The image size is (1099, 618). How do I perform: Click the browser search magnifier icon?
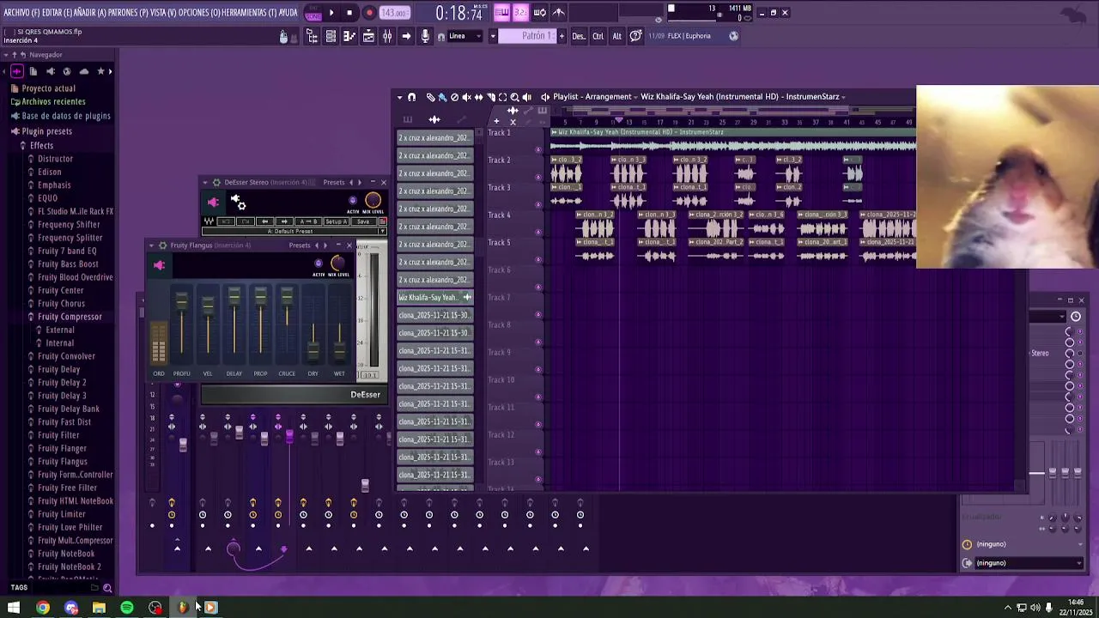(x=107, y=588)
